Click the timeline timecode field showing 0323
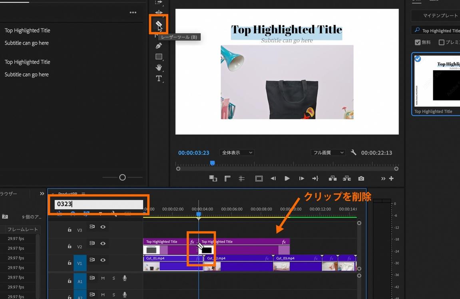The height and width of the screenshot is (299, 460). pos(99,204)
